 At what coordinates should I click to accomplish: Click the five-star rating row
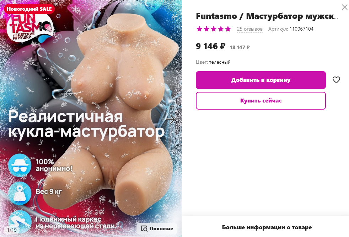(214, 29)
